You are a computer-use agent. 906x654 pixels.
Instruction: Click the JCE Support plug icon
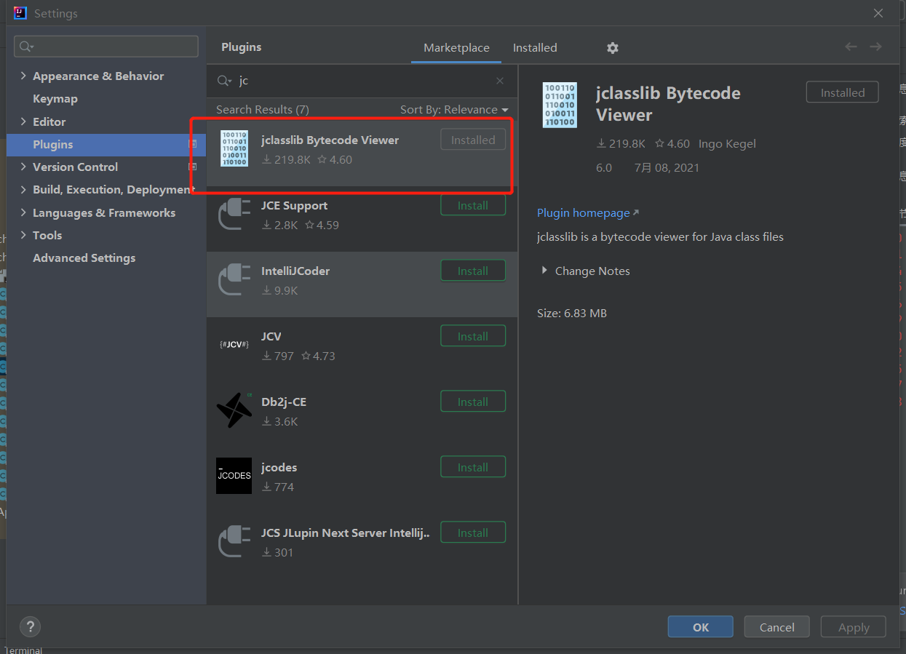click(x=234, y=214)
